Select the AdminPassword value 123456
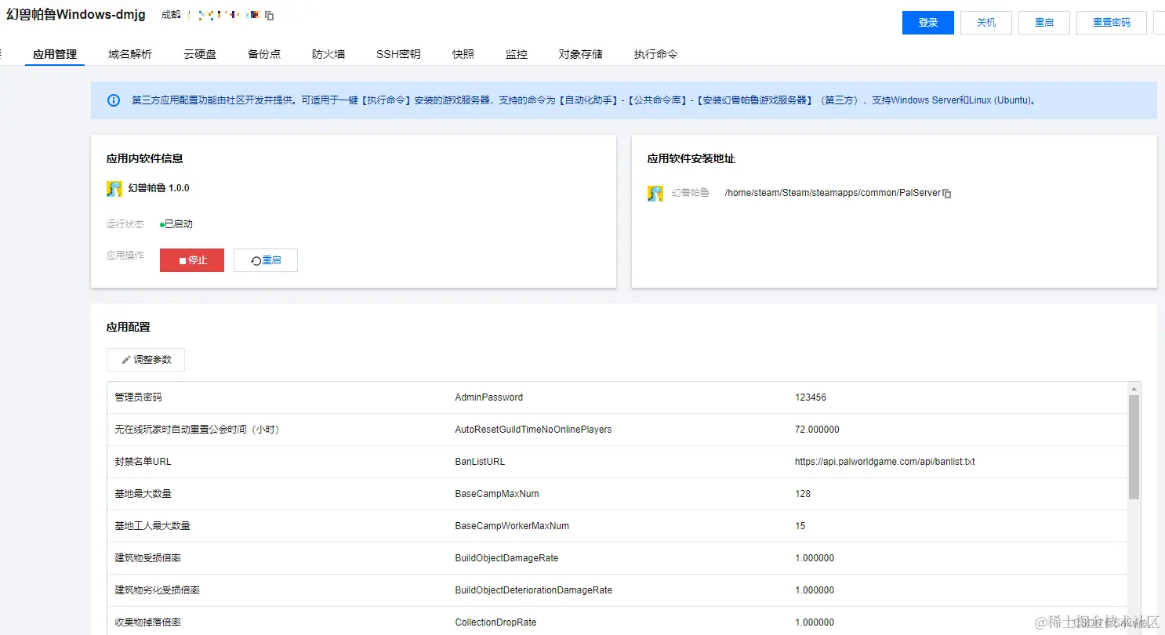 pyautogui.click(x=811, y=397)
